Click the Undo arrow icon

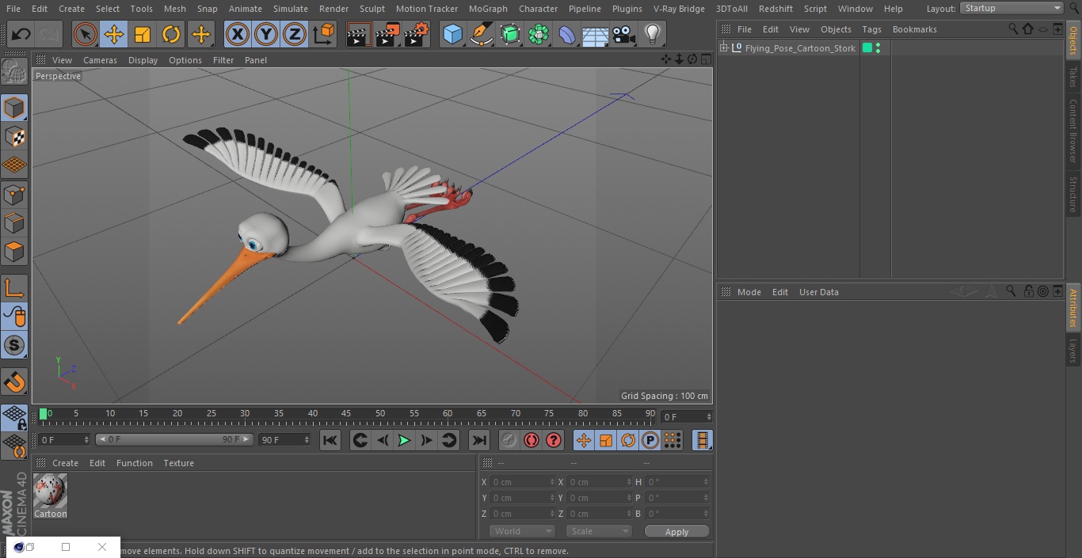pyautogui.click(x=21, y=34)
